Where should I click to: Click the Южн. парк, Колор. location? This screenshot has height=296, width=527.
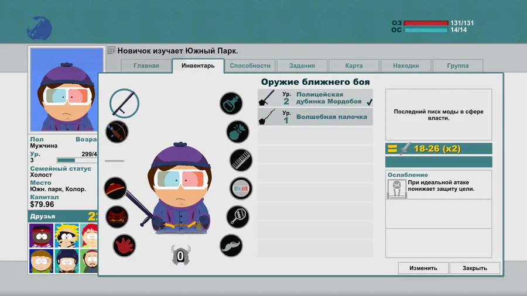pos(58,189)
